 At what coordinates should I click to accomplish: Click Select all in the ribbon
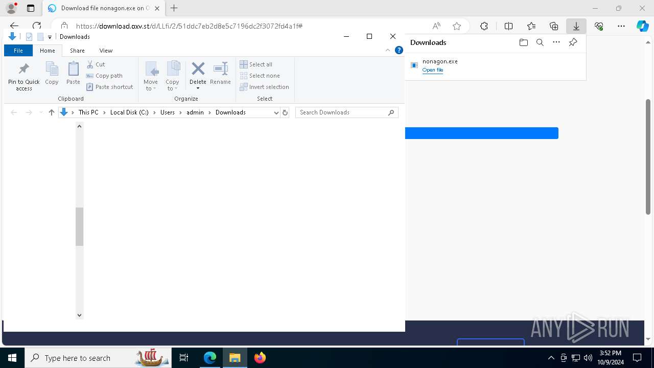[256, 64]
